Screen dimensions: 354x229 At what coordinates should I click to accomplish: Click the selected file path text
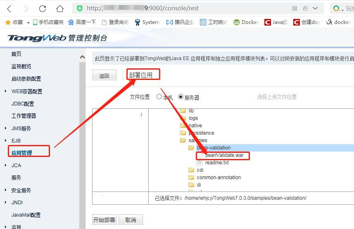click(245, 198)
